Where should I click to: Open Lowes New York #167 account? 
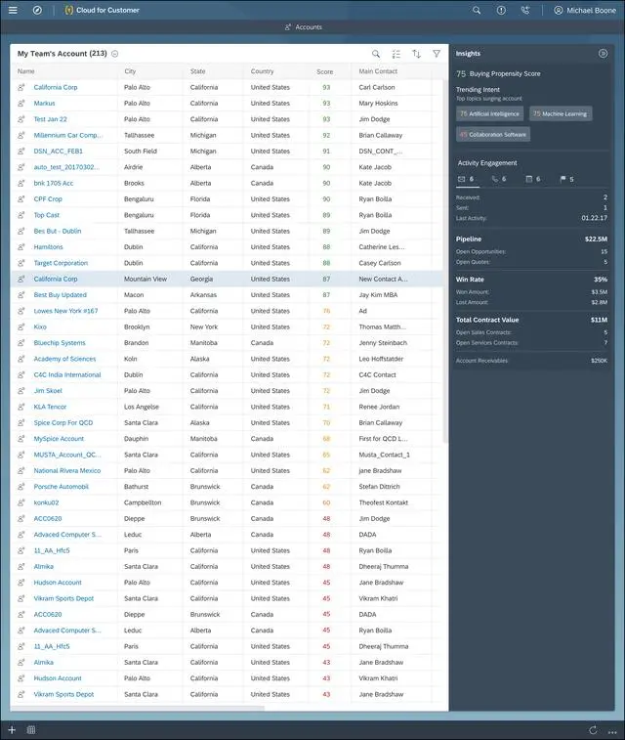66,311
